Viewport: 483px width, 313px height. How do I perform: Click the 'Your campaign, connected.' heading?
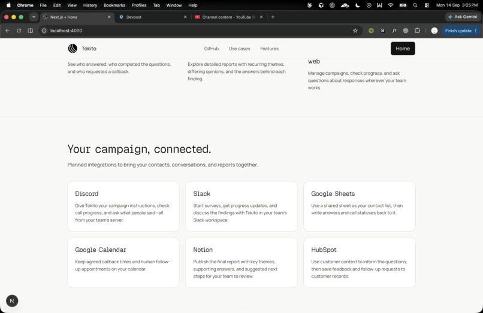[x=139, y=149]
